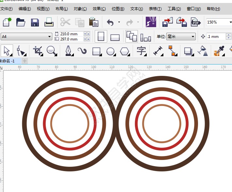Select the Ellipse tool
The height and width of the screenshot is (192, 232).
click(111, 51)
